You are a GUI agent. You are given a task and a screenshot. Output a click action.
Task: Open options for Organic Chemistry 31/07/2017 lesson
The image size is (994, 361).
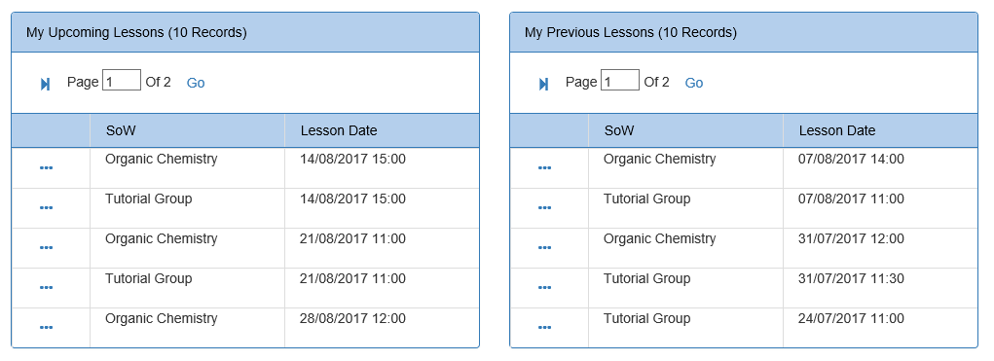click(x=544, y=247)
